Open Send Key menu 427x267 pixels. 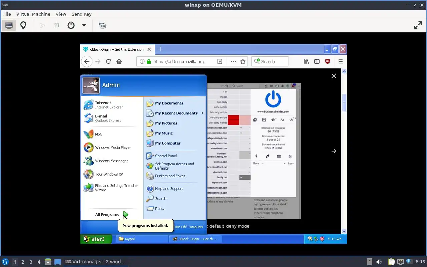[x=81, y=14]
